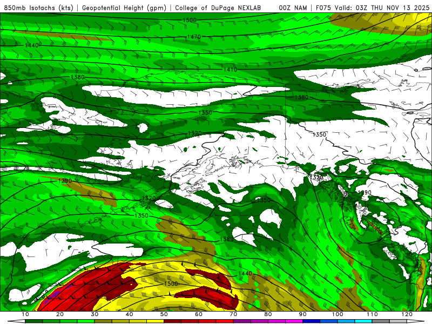This screenshot has height=324, width=432.
Task: Click the darkest green colorbar swatch at 10 kts
Action: [x=33, y=321]
